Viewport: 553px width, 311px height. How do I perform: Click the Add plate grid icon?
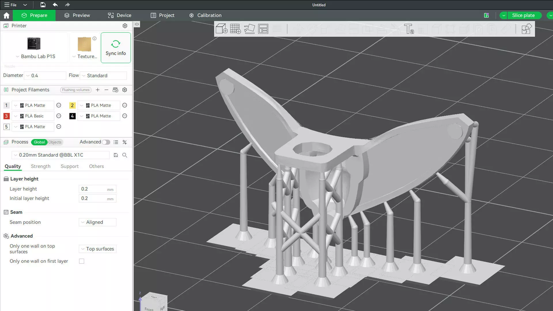pos(235,29)
